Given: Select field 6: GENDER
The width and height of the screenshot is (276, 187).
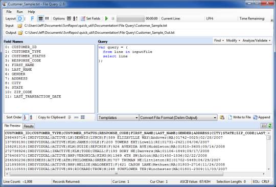Looking at the screenshot, I should [15, 74].
